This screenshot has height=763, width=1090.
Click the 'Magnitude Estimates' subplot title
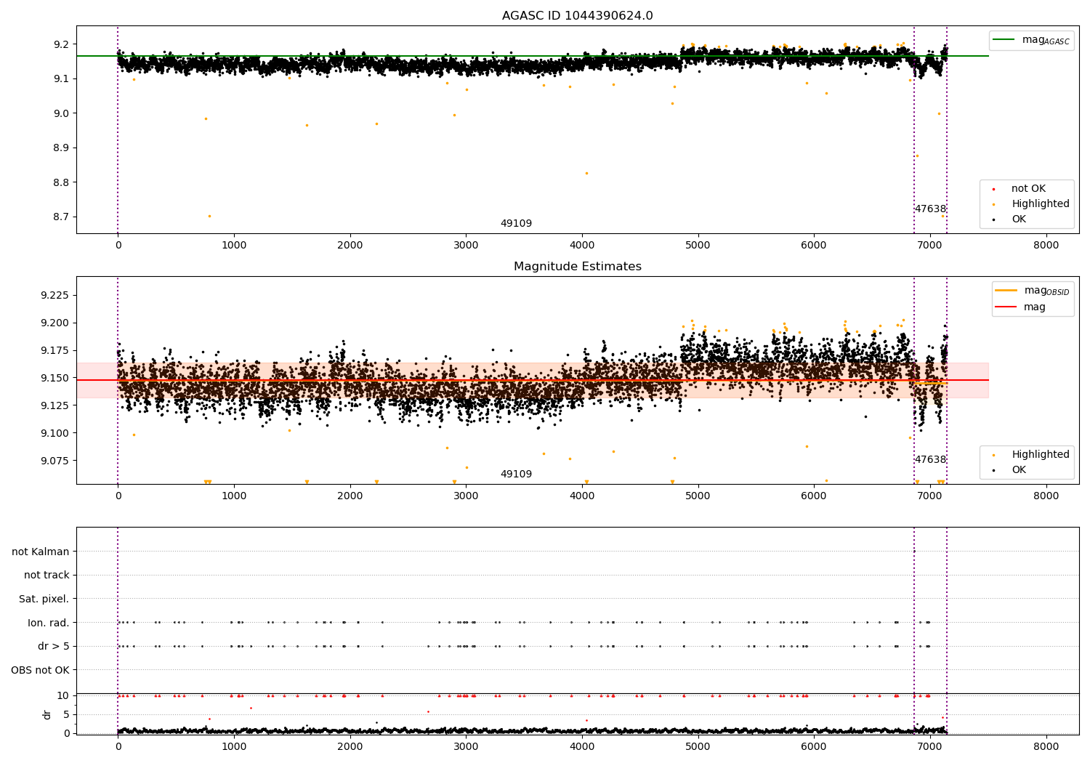577,267
